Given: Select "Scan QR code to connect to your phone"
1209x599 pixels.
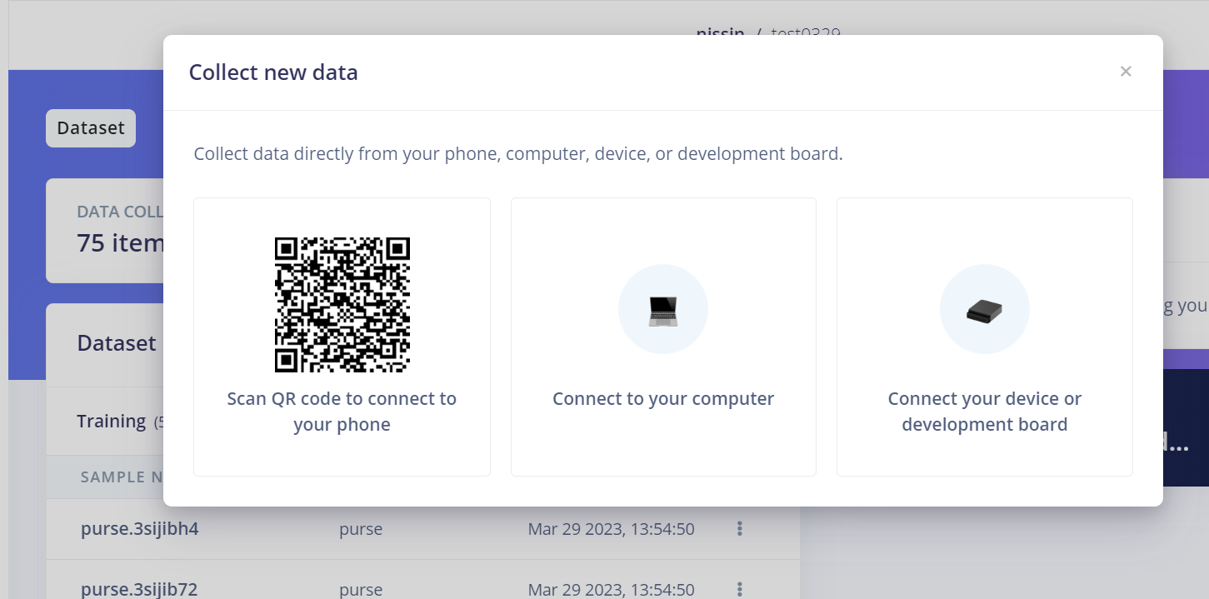Looking at the screenshot, I should (x=342, y=337).
